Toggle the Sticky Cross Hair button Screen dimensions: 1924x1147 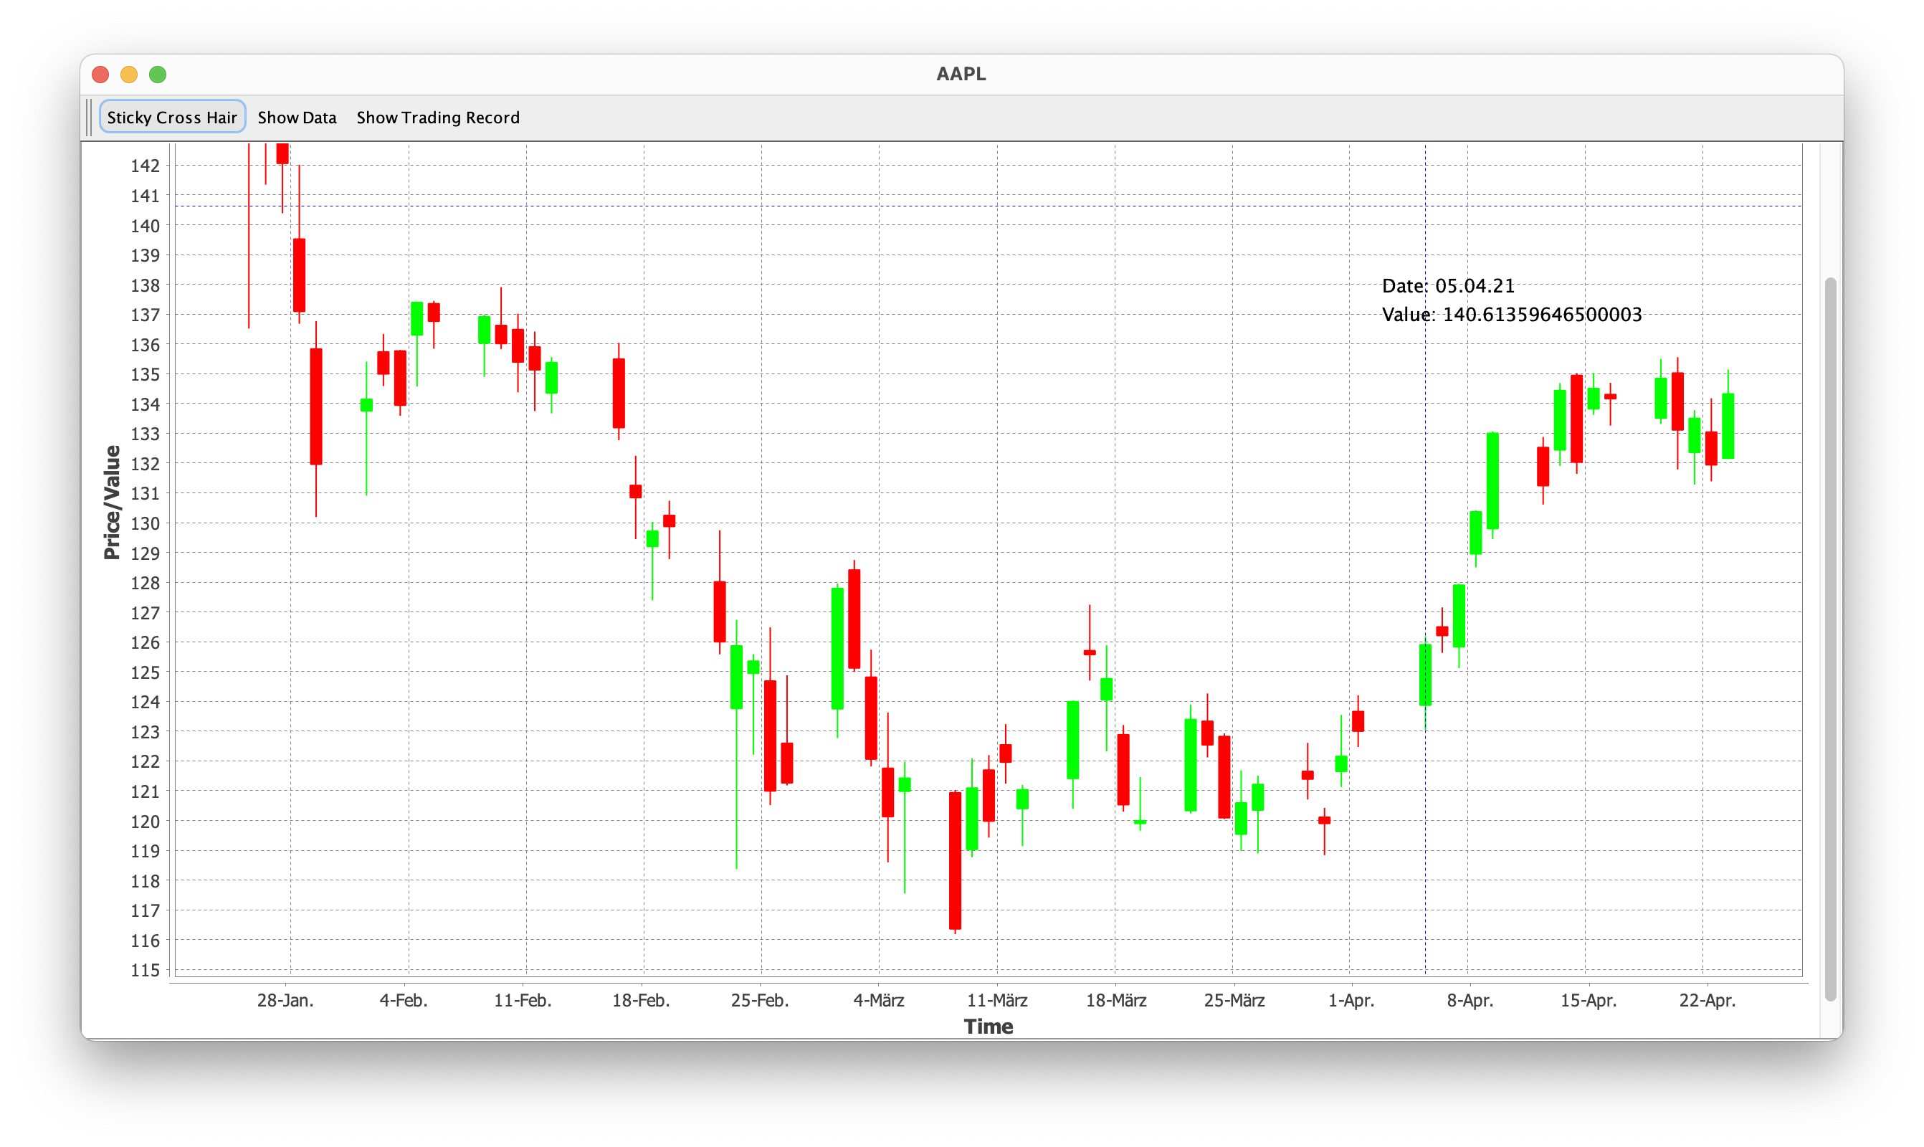point(171,117)
